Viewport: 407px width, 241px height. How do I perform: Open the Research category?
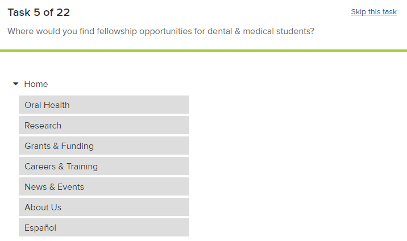(x=103, y=126)
